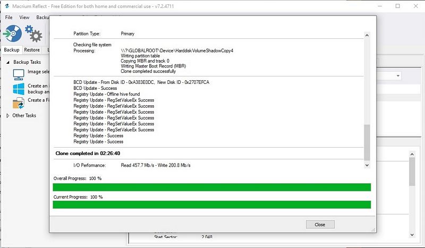Switch to the Restore tab
The height and width of the screenshot is (248, 425).
[32, 50]
